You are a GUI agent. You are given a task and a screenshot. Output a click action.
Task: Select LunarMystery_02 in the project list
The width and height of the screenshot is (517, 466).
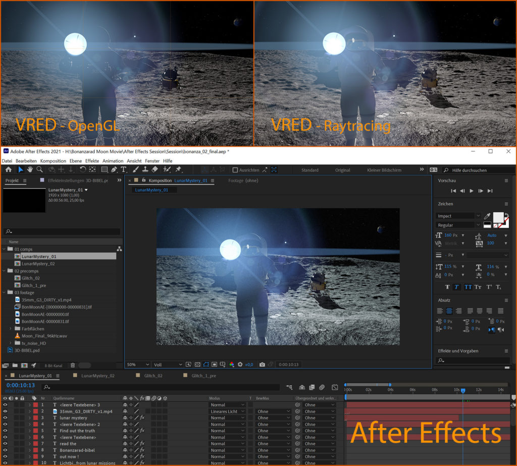click(x=38, y=264)
